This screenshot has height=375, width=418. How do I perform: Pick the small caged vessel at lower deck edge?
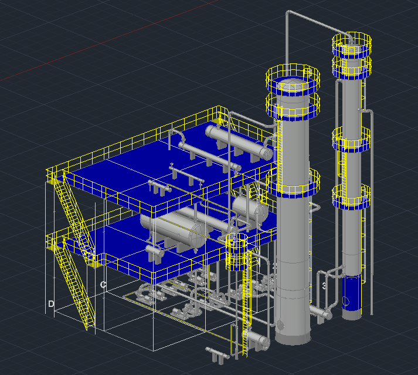236,251
